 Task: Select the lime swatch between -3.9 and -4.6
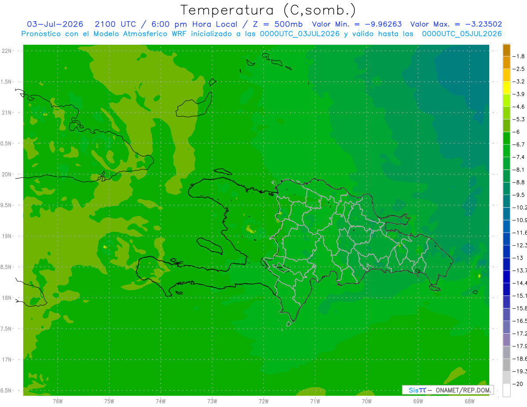pyautogui.click(x=506, y=101)
